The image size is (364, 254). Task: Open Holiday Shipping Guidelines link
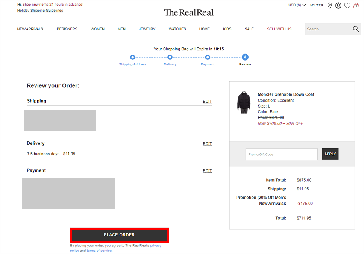pos(40,11)
